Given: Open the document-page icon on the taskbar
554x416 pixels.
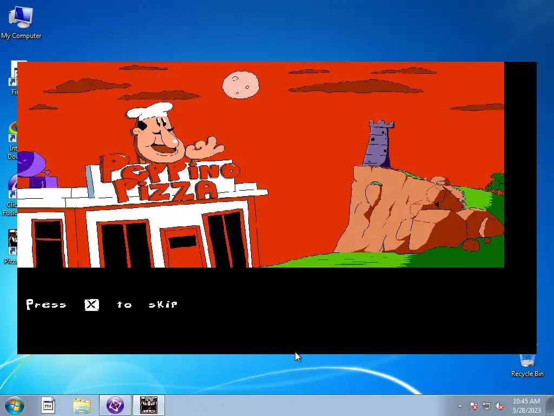Looking at the screenshot, I should pos(48,405).
